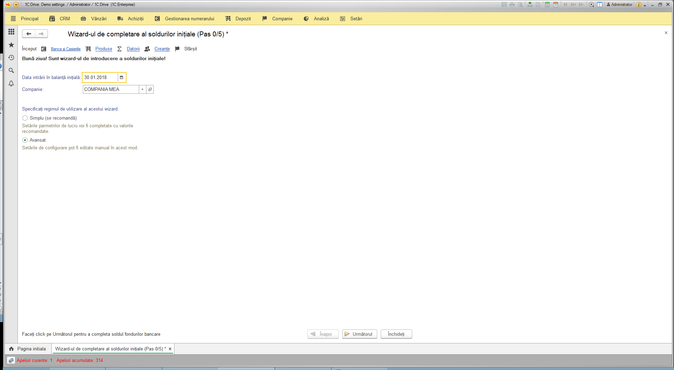
Task: Click Următorul button
Action: tap(359, 334)
